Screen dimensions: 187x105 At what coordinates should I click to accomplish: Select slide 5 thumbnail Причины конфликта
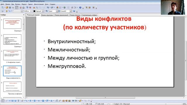(12, 87)
